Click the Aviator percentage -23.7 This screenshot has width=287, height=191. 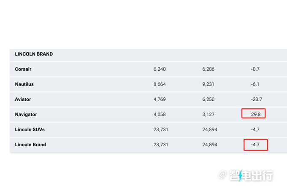tap(257, 100)
